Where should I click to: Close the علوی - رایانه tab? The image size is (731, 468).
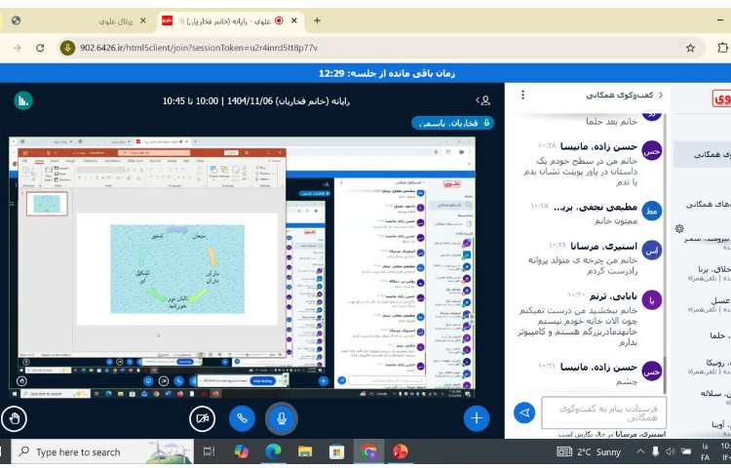click(x=294, y=20)
